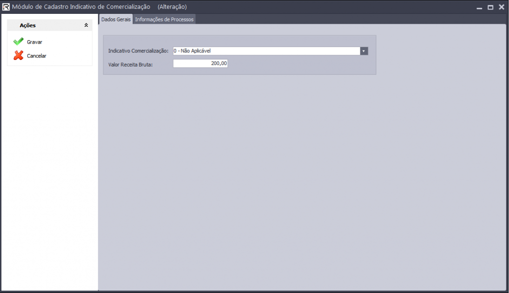The image size is (509, 293).
Task: Click the Gravar action label
Action: click(34, 42)
